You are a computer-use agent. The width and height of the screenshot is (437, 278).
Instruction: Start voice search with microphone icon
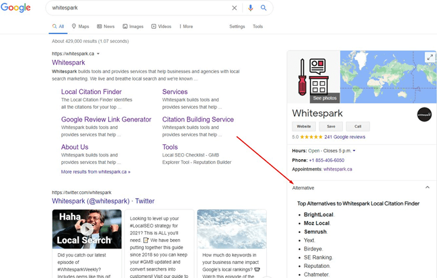251,8
